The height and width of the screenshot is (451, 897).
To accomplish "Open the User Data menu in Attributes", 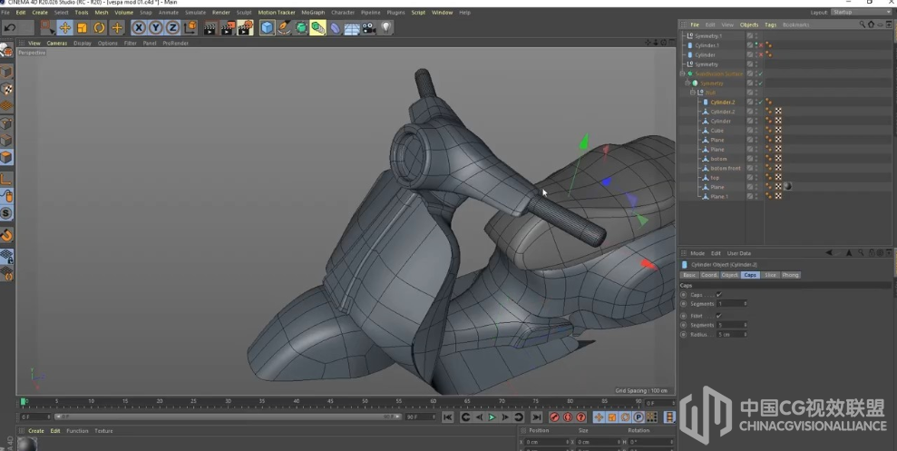I will [x=738, y=253].
